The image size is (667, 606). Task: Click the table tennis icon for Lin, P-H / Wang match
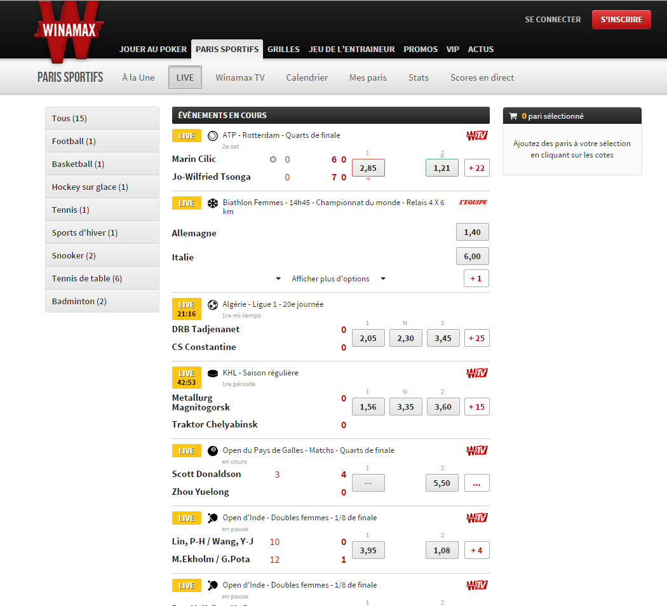(x=213, y=518)
